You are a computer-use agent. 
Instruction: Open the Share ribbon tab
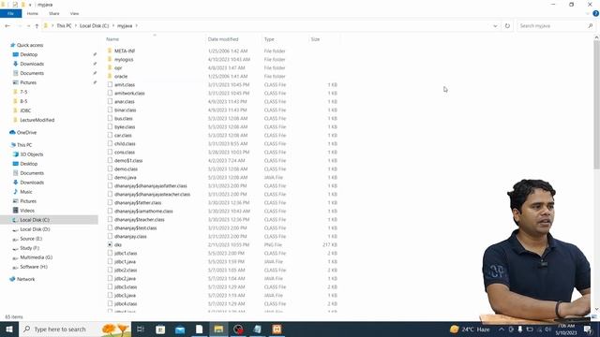54,13
